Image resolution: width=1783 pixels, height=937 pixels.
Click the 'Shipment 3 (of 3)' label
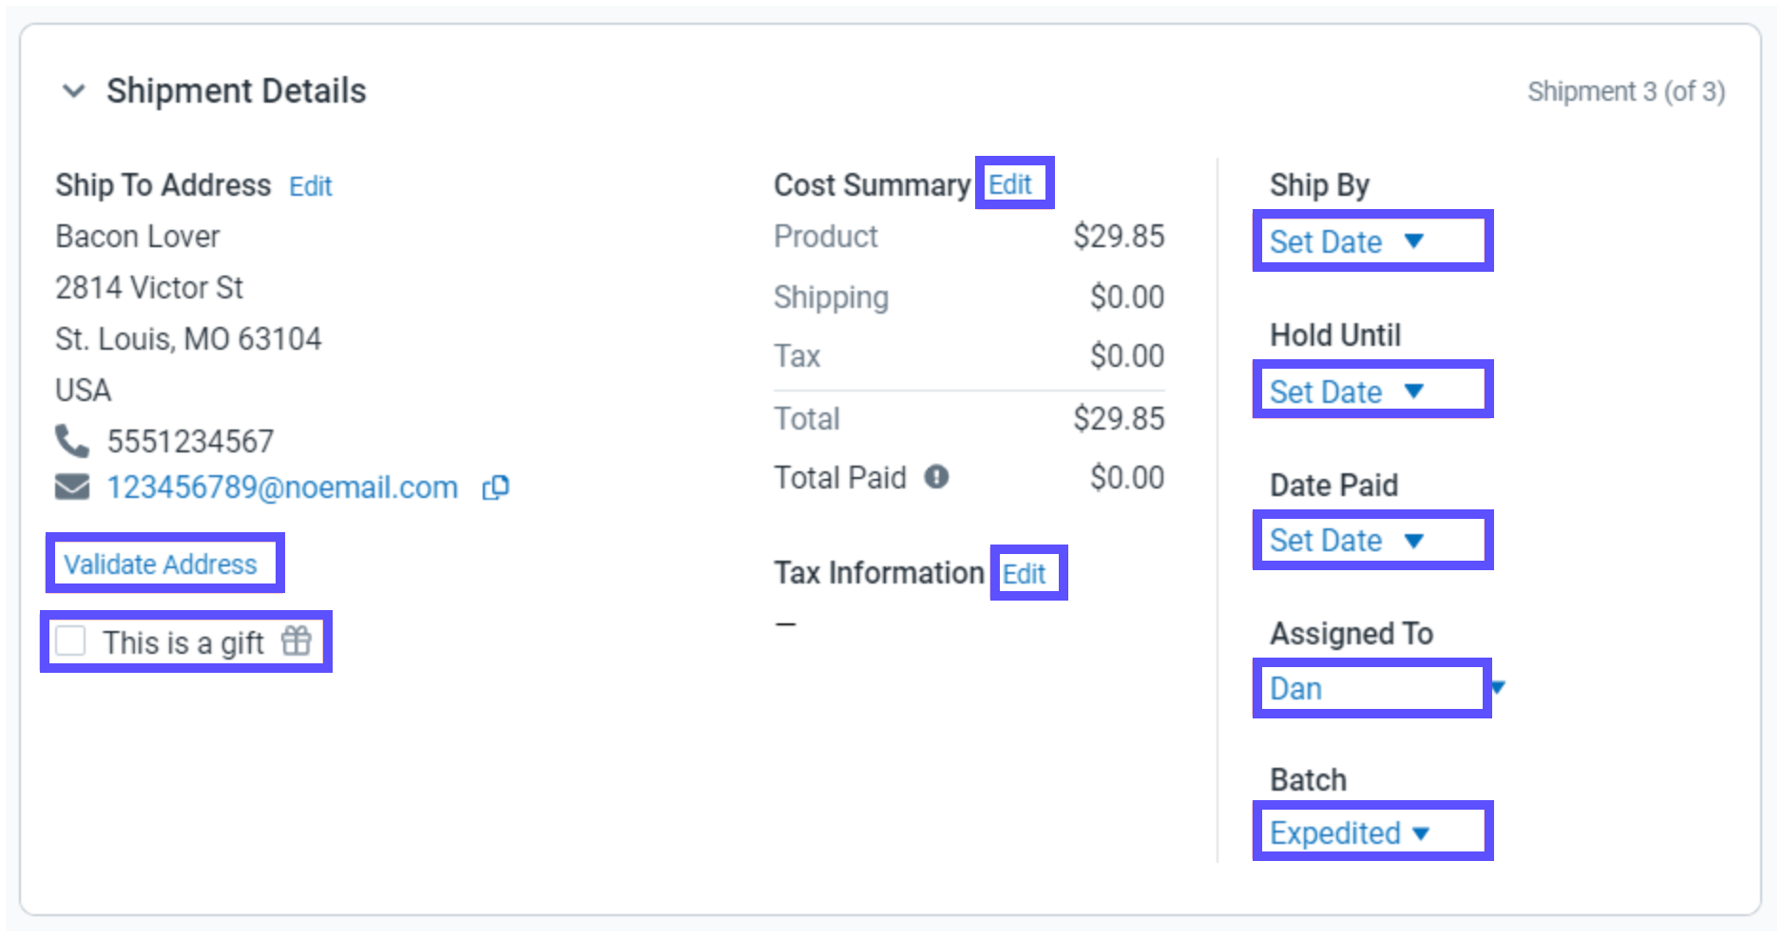[1625, 92]
